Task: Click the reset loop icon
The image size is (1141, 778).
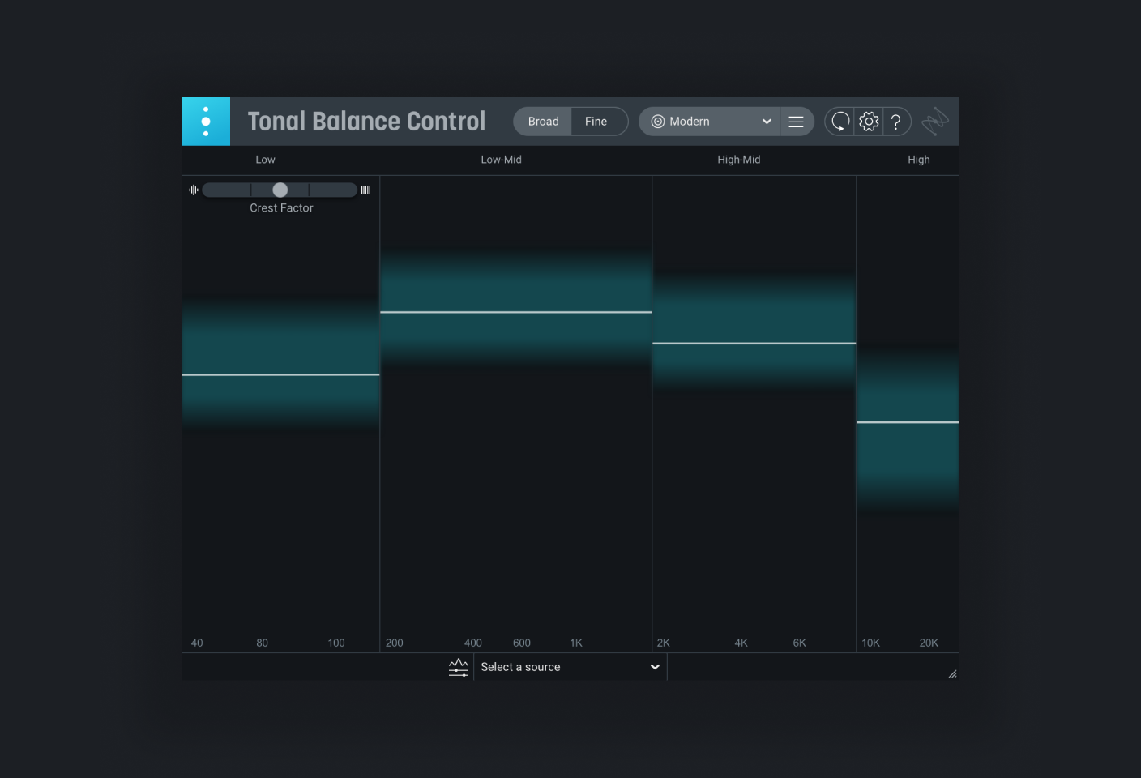Action: click(840, 122)
